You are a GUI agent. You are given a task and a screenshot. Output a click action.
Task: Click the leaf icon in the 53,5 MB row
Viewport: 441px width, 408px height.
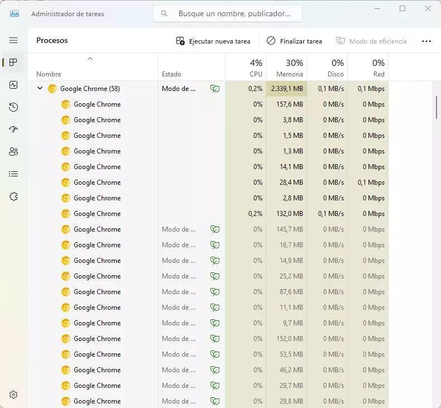click(x=215, y=354)
